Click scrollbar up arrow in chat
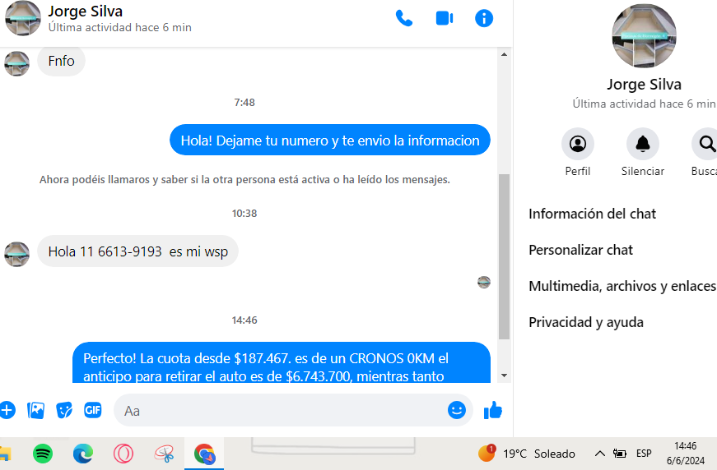The width and height of the screenshot is (717, 470). [x=504, y=54]
